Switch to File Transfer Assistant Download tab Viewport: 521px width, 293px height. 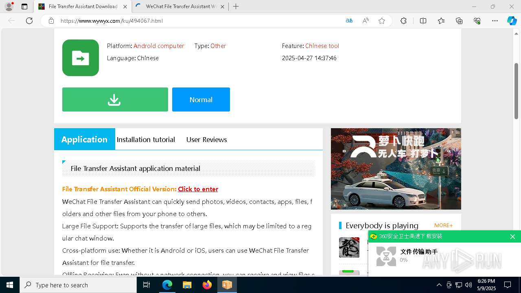click(83, 7)
